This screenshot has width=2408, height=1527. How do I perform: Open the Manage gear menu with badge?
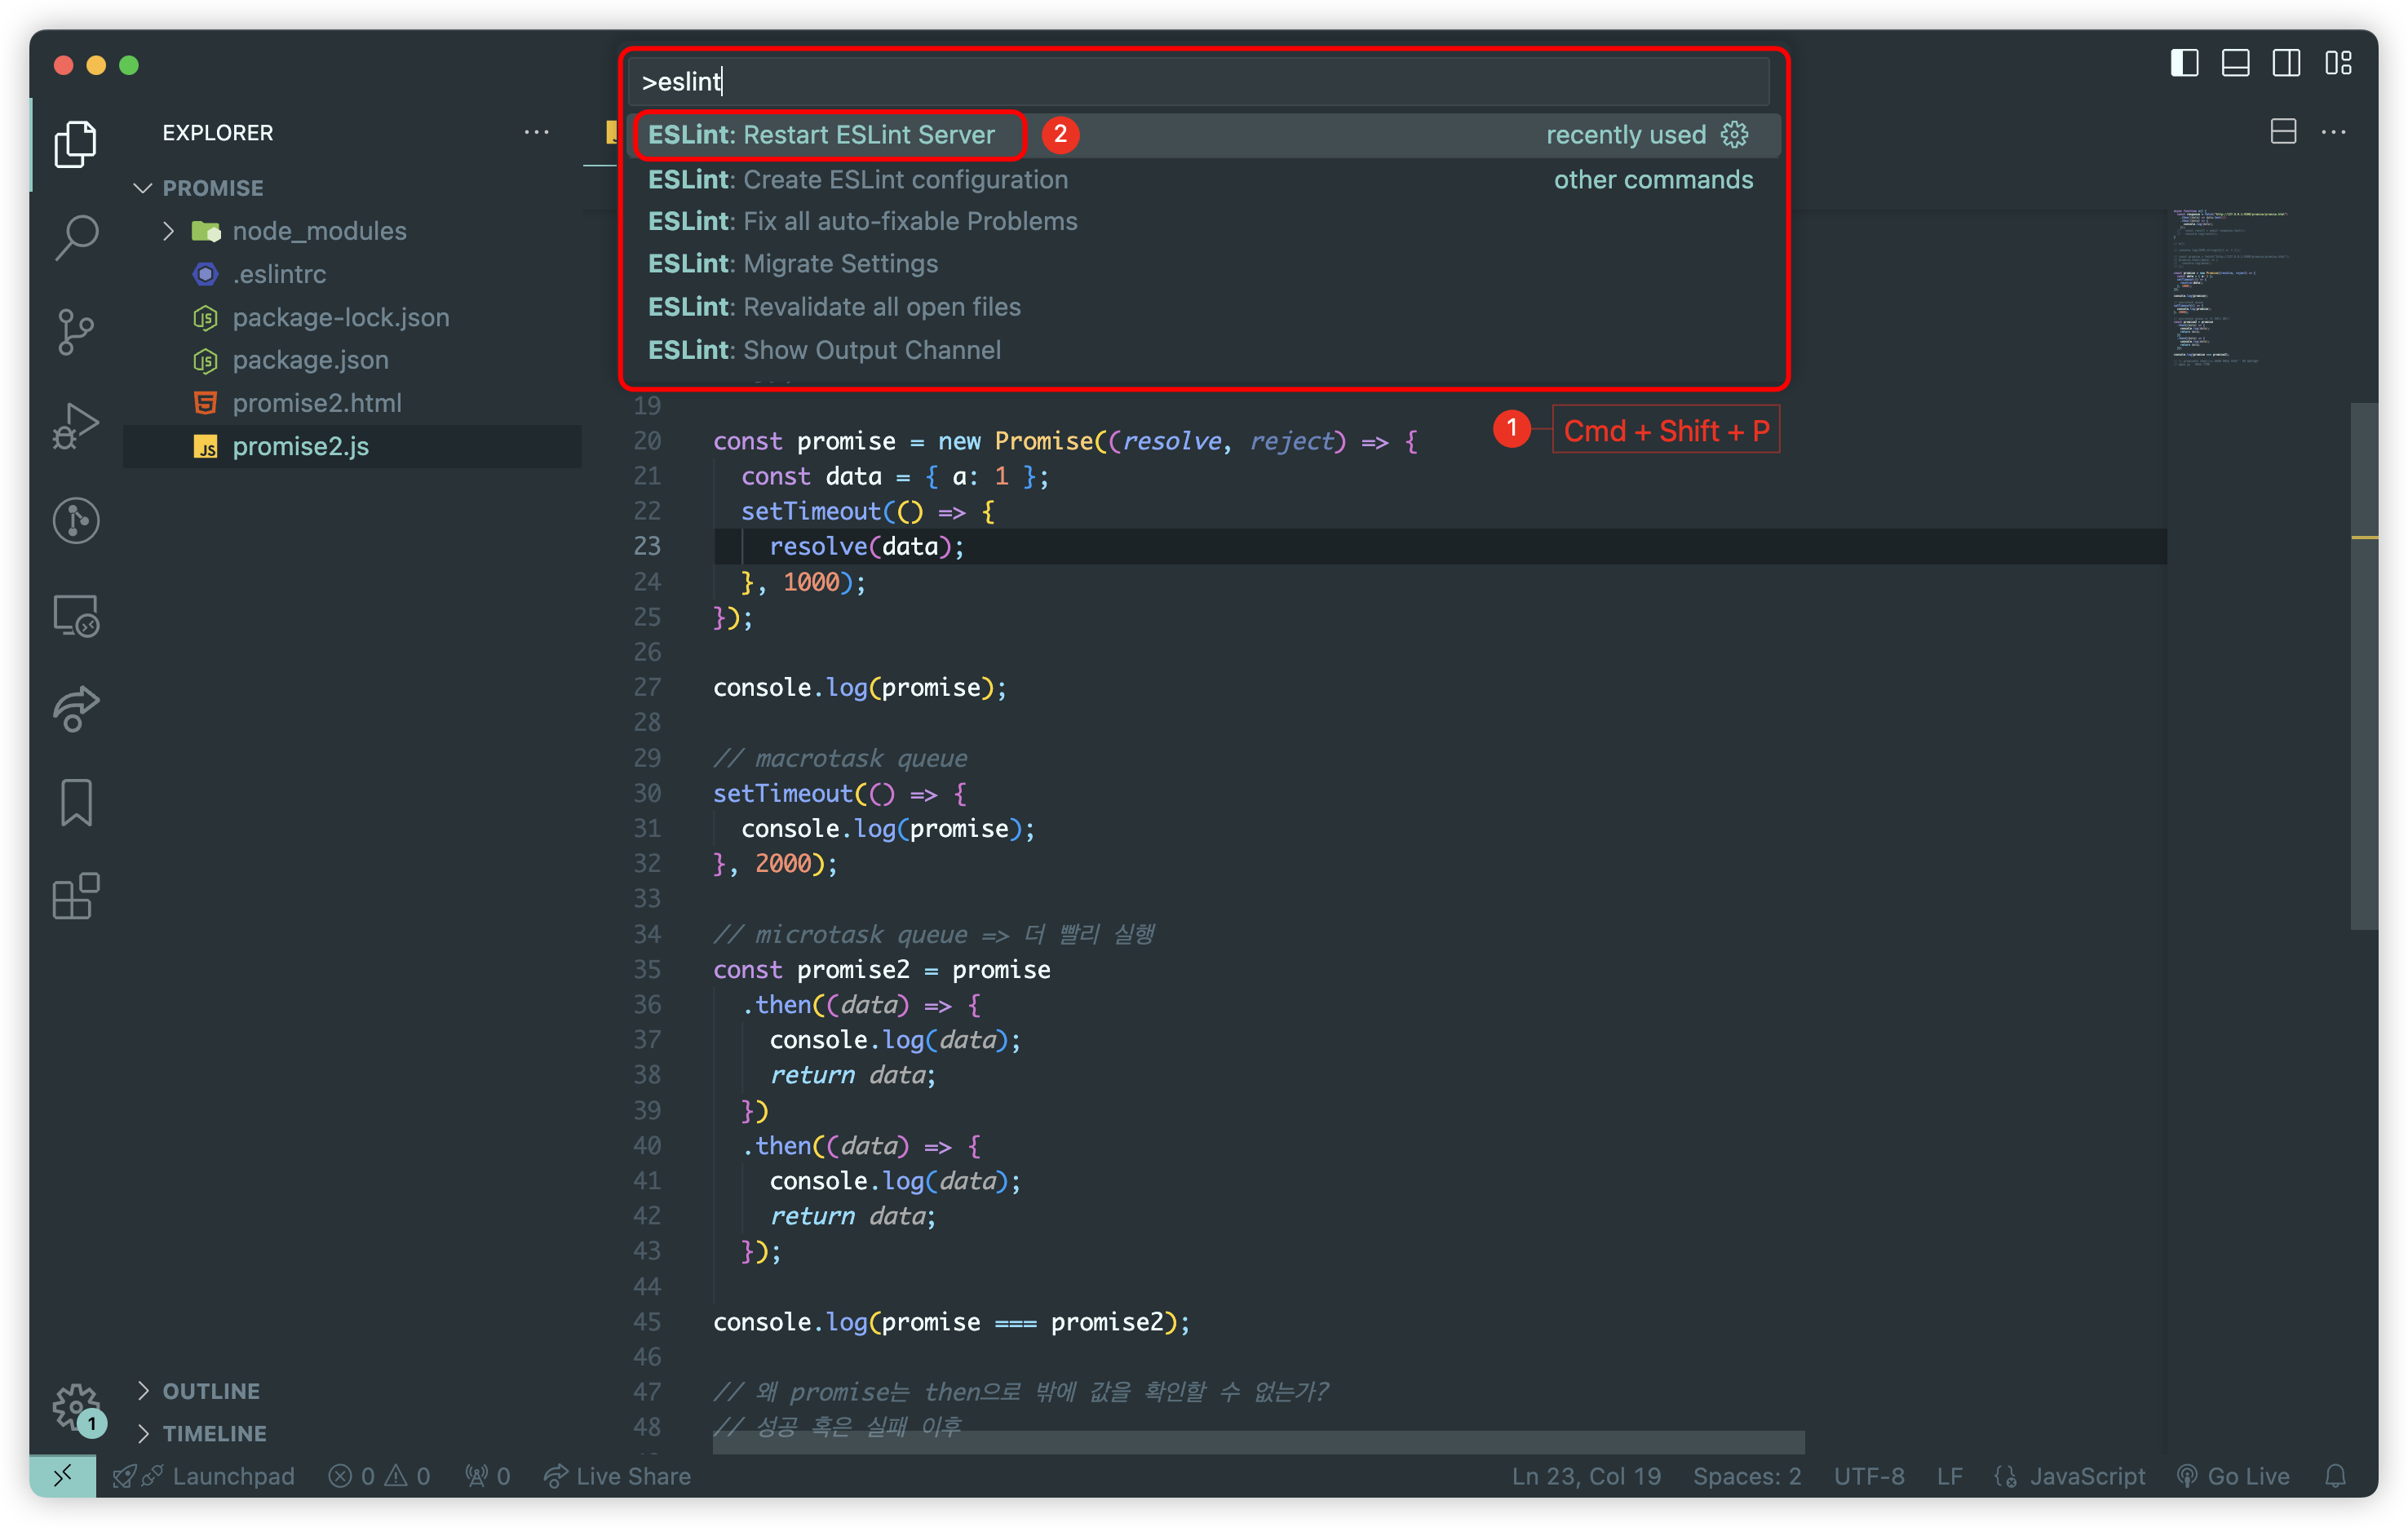(76, 1408)
